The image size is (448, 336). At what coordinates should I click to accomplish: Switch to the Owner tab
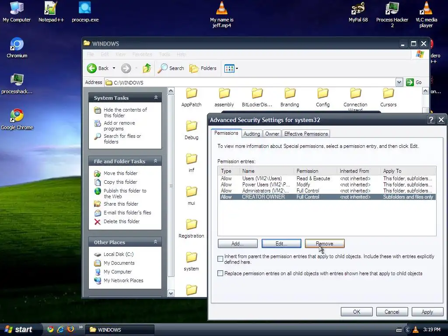click(272, 134)
